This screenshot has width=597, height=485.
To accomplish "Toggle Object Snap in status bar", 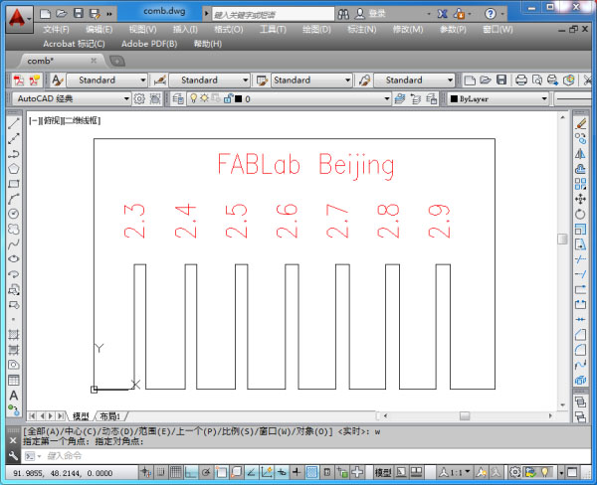I will point(221,472).
